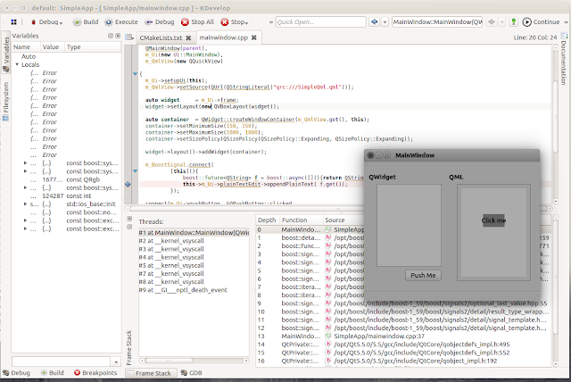Open the back history dropdown arrow

tap(385, 22)
